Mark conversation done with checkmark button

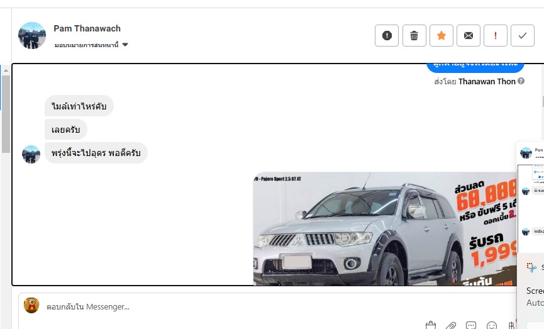pos(523,35)
